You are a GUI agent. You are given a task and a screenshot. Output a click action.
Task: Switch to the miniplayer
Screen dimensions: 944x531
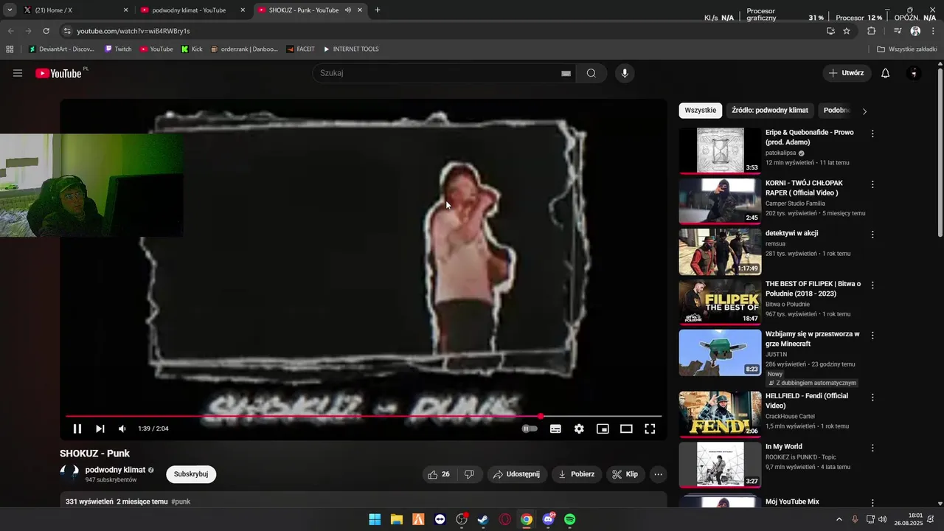coord(603,428)
